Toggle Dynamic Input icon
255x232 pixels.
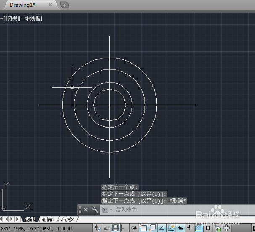180,228
